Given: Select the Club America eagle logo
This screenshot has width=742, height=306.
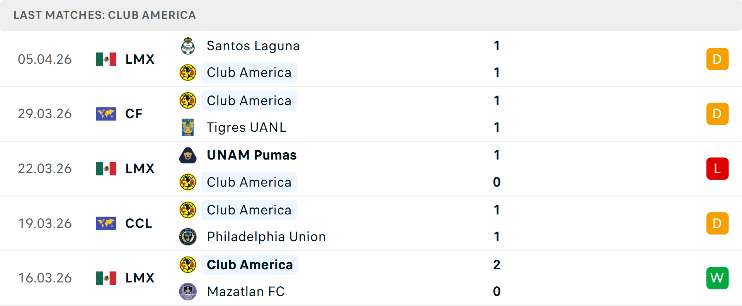Looking at the screenshot, I should (188, 72).
